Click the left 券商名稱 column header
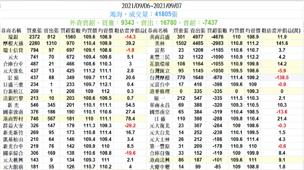Image resolution: width=304 pixels, height=170 pixels. [11, 31]
